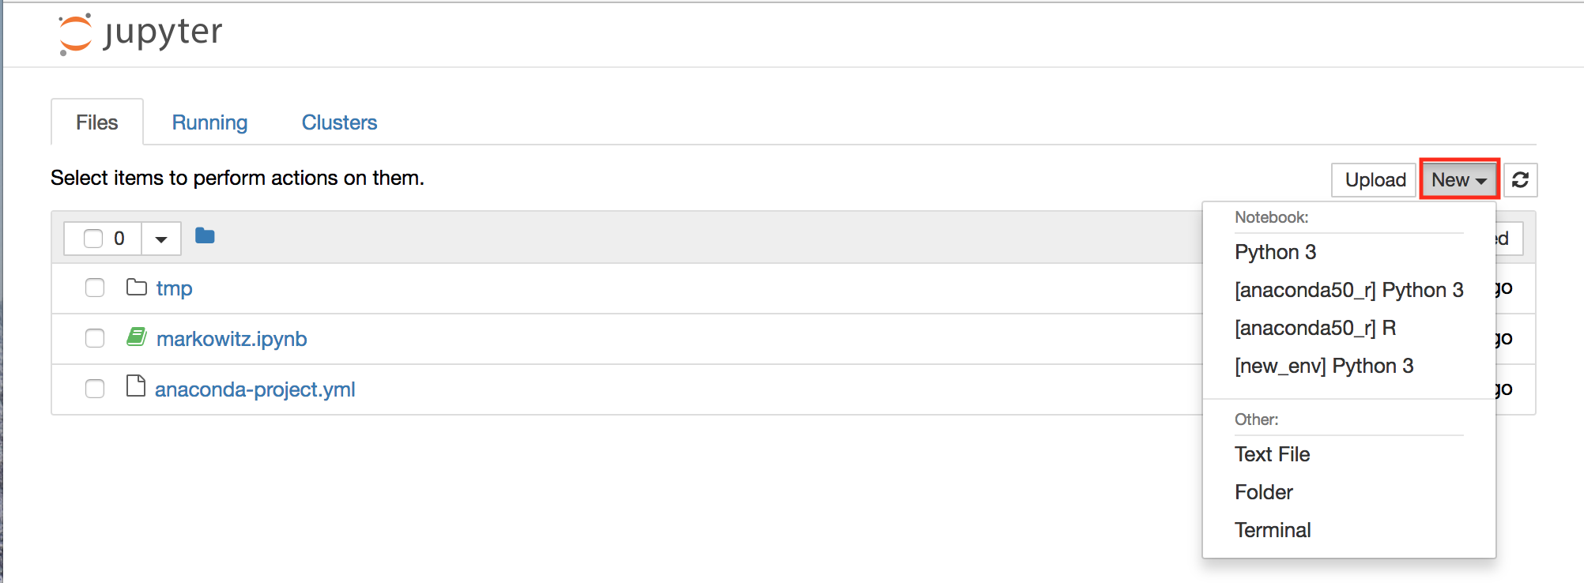
Task: Select Terminal from the New menu
Action: coord(1273,530)
